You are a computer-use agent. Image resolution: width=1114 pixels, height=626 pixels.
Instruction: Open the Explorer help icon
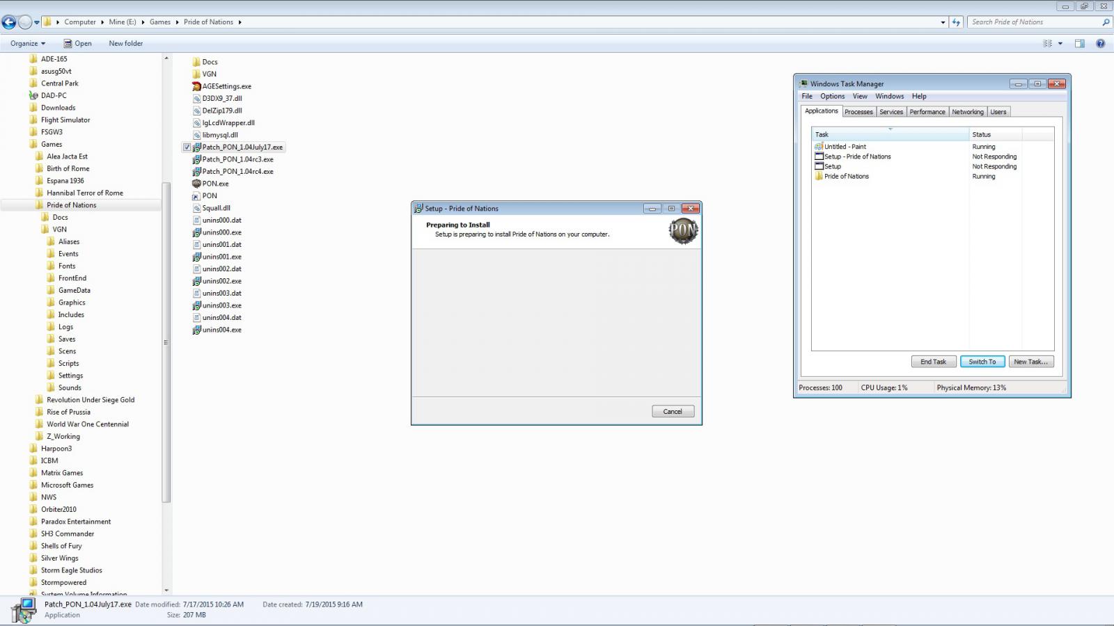point(1100,43)
